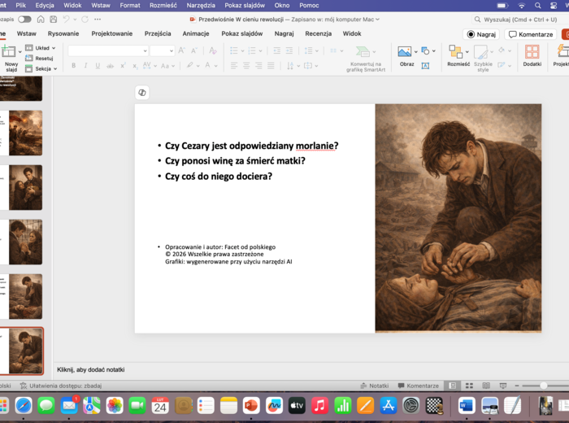Switch to reading view in status bar
Screen dimensions: 569x423
(x=485, y=386)
